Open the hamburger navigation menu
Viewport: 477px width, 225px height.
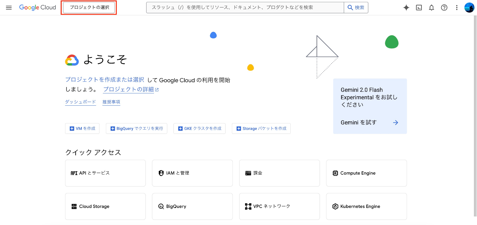9,7
